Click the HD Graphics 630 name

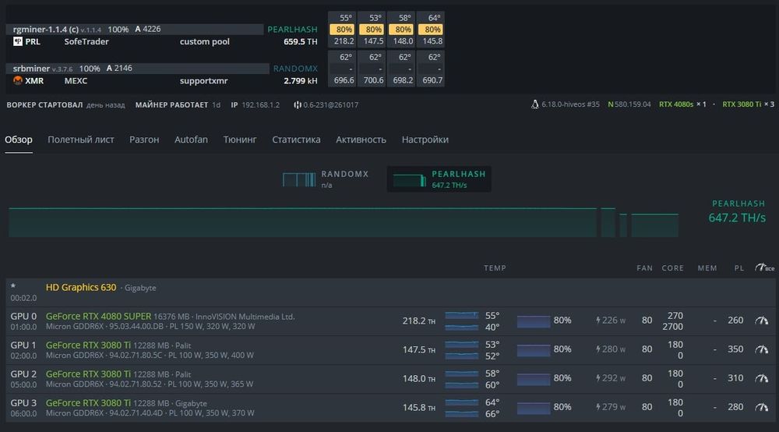(x=81, y=287)
